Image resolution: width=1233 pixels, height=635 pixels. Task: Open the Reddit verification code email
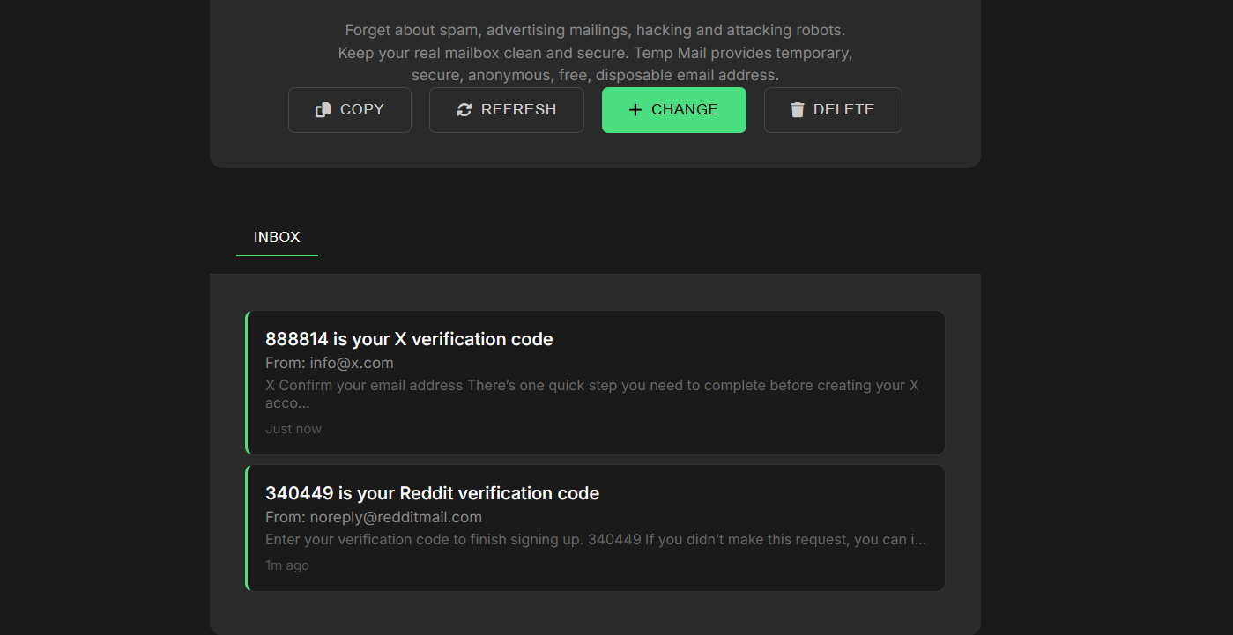tap(595, 528)
